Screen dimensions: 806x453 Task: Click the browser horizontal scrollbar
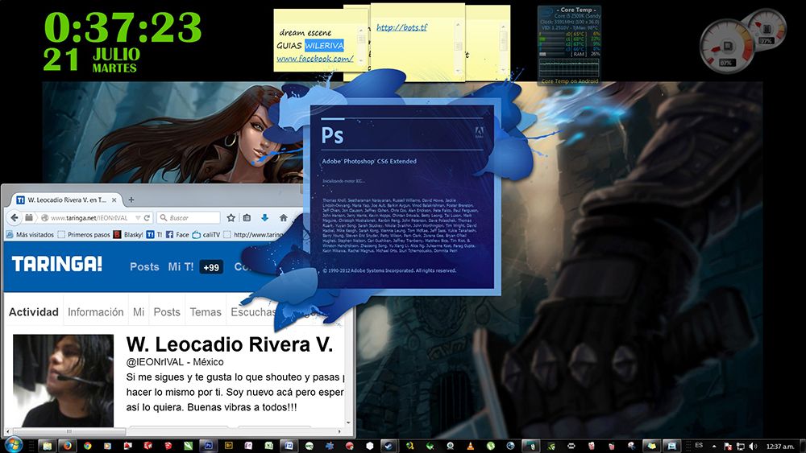point(69,431)
